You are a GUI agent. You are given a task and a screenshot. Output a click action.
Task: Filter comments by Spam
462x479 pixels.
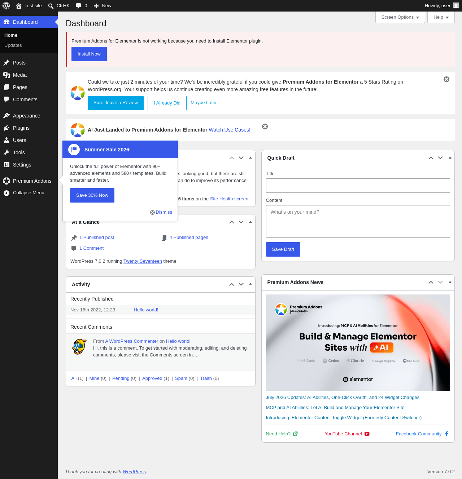point(181,378)
